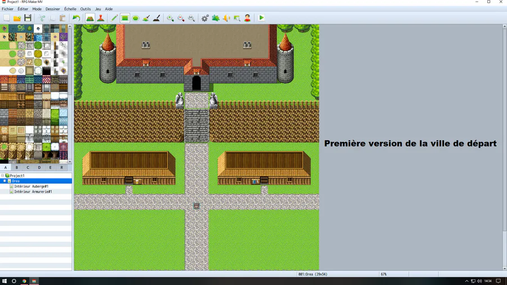The image size is (507, 285).
Task: Click the taskbar volume icon
Action: pos(479,281)
